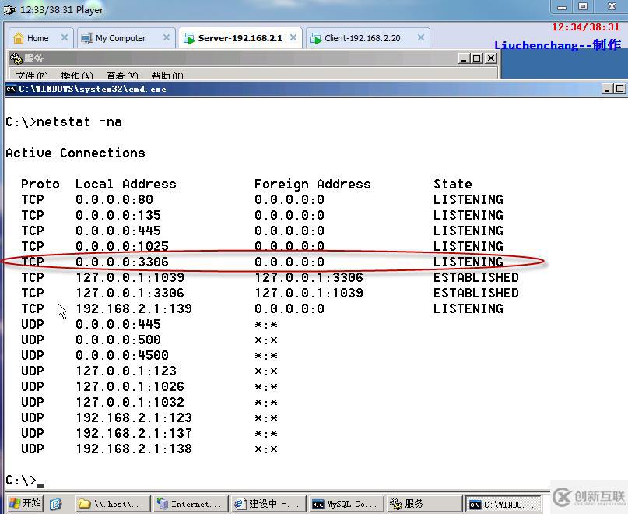Minimize the cmd.exe window
Screen dimensions: 628x514
pos(608,89)
